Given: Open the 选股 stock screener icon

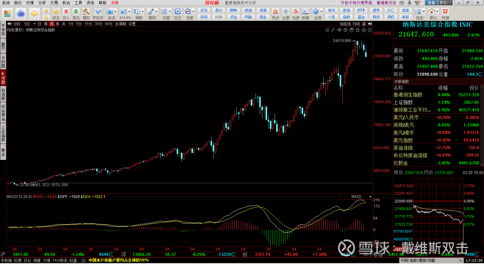Looking at the screenshot, I should click(x=188, y=11).
